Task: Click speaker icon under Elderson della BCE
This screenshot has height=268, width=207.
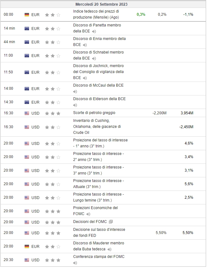Action: pos(75,105)
